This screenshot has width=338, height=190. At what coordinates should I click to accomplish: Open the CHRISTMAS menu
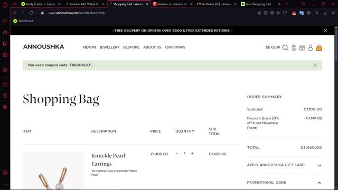pos(175,47)
